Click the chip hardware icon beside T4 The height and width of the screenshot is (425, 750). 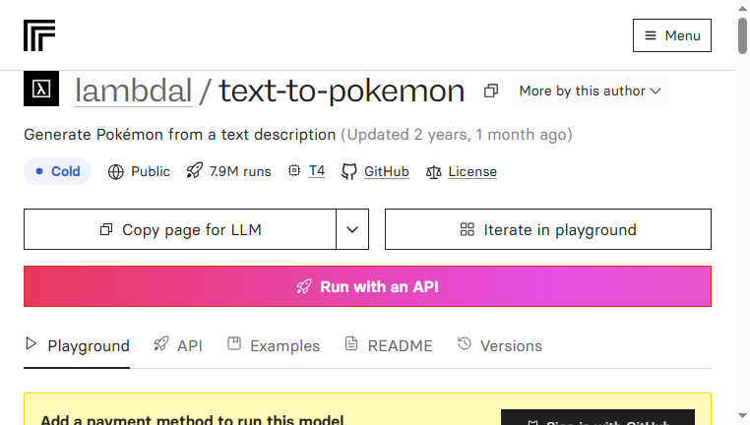point(294,170)
